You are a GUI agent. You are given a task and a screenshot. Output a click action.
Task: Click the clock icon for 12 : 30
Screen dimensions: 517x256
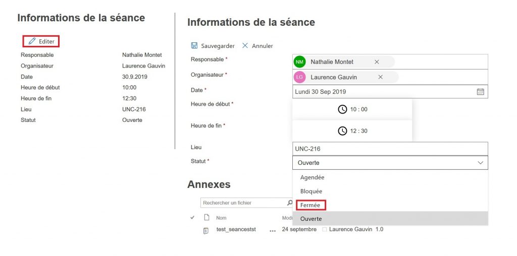tap(342, 131)
